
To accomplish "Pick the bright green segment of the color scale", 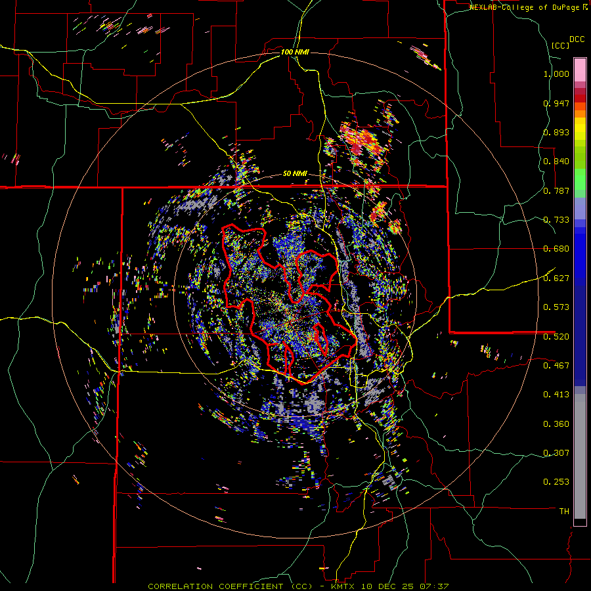I will pos(580,179).
